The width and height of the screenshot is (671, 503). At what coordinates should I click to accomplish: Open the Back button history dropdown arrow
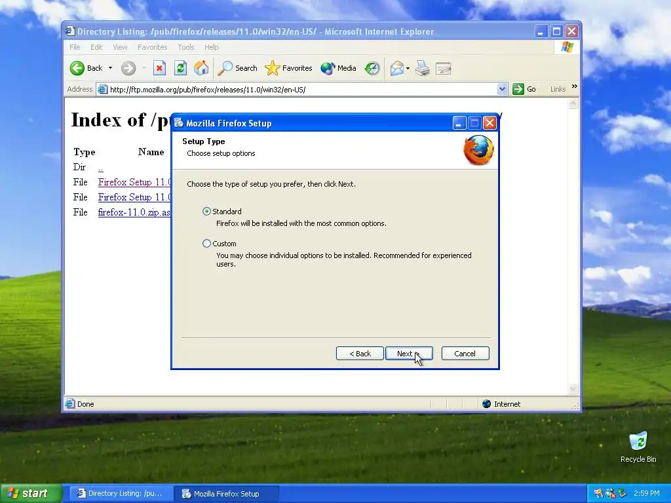[110, 68]
